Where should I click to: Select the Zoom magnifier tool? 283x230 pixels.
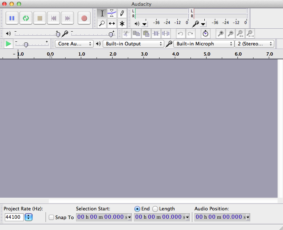point(102,23)
